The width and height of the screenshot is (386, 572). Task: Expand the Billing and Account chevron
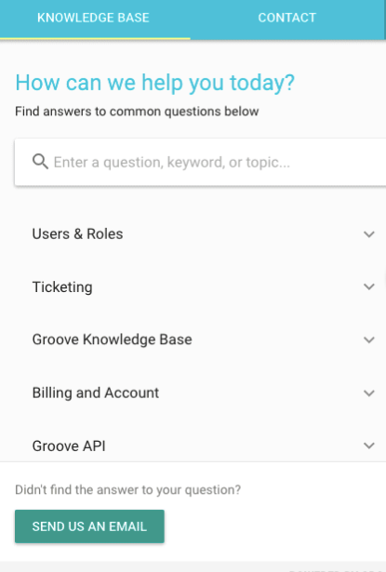pos(369,393)
